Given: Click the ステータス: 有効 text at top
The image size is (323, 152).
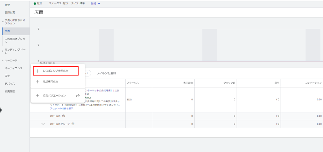Looking at the screenshot, I should (59, 3).
